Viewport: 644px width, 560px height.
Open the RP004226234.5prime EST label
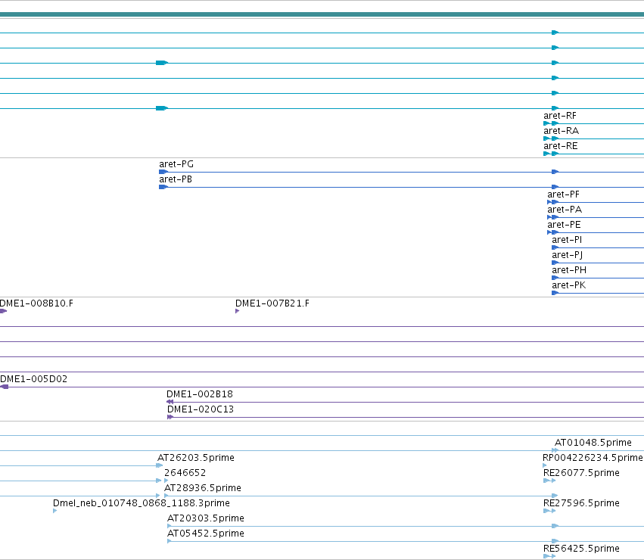click(593, 458)
